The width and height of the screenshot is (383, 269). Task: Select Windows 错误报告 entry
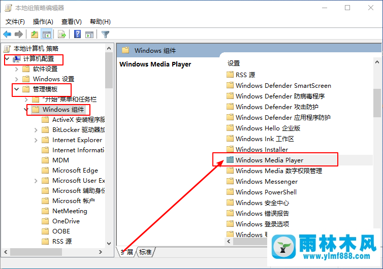(x=262, y=213)
